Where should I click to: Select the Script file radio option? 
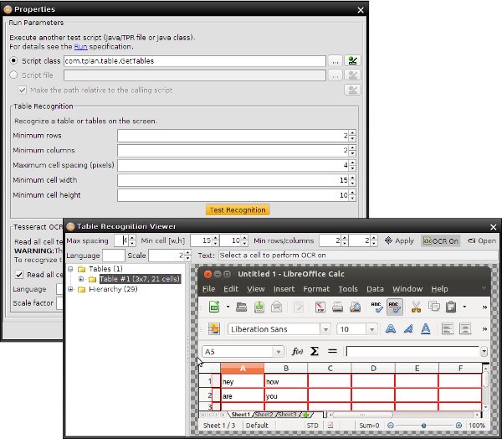click(13, 75)
